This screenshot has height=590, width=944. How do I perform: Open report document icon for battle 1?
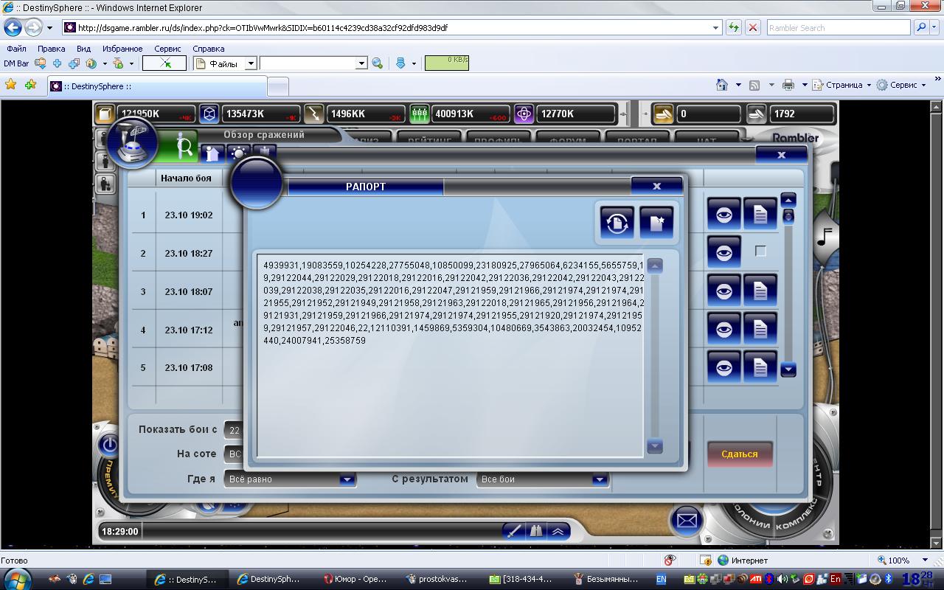760,215
